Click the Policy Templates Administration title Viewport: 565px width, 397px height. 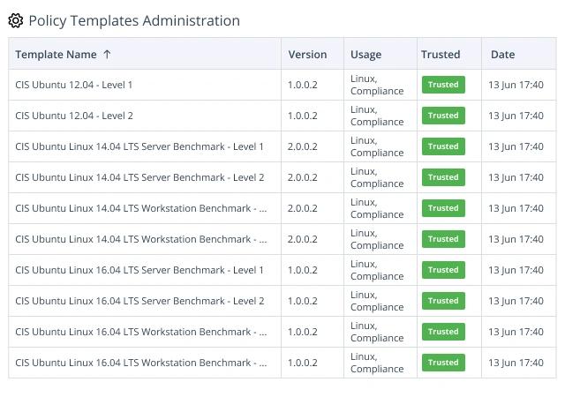click(x=134, y=20)
